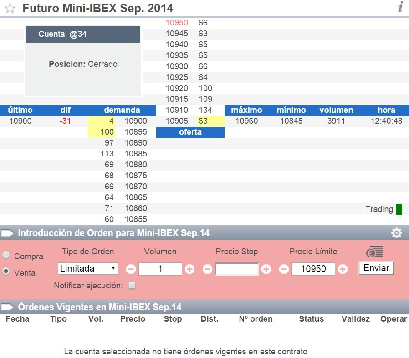Open order entry settings gear
Image resolution: width=409 pixels, height=358 pixels.
point(397,233)
